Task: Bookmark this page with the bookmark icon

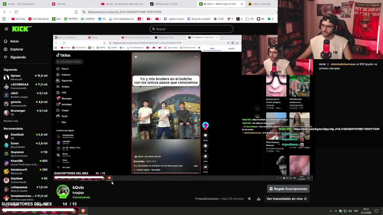Action: pyautogui.click(x=76, y=12)
